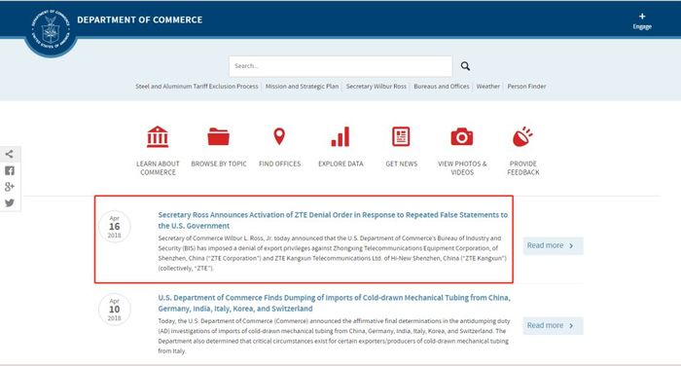Open Steel and Aluminum Tariff Exclusion Process

(x=197, y=86)
